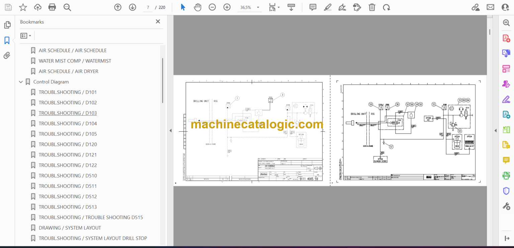The image size is (514, 248).
Task: Select the Hand tool in the toolbar
Action: (x=198, y=7)
